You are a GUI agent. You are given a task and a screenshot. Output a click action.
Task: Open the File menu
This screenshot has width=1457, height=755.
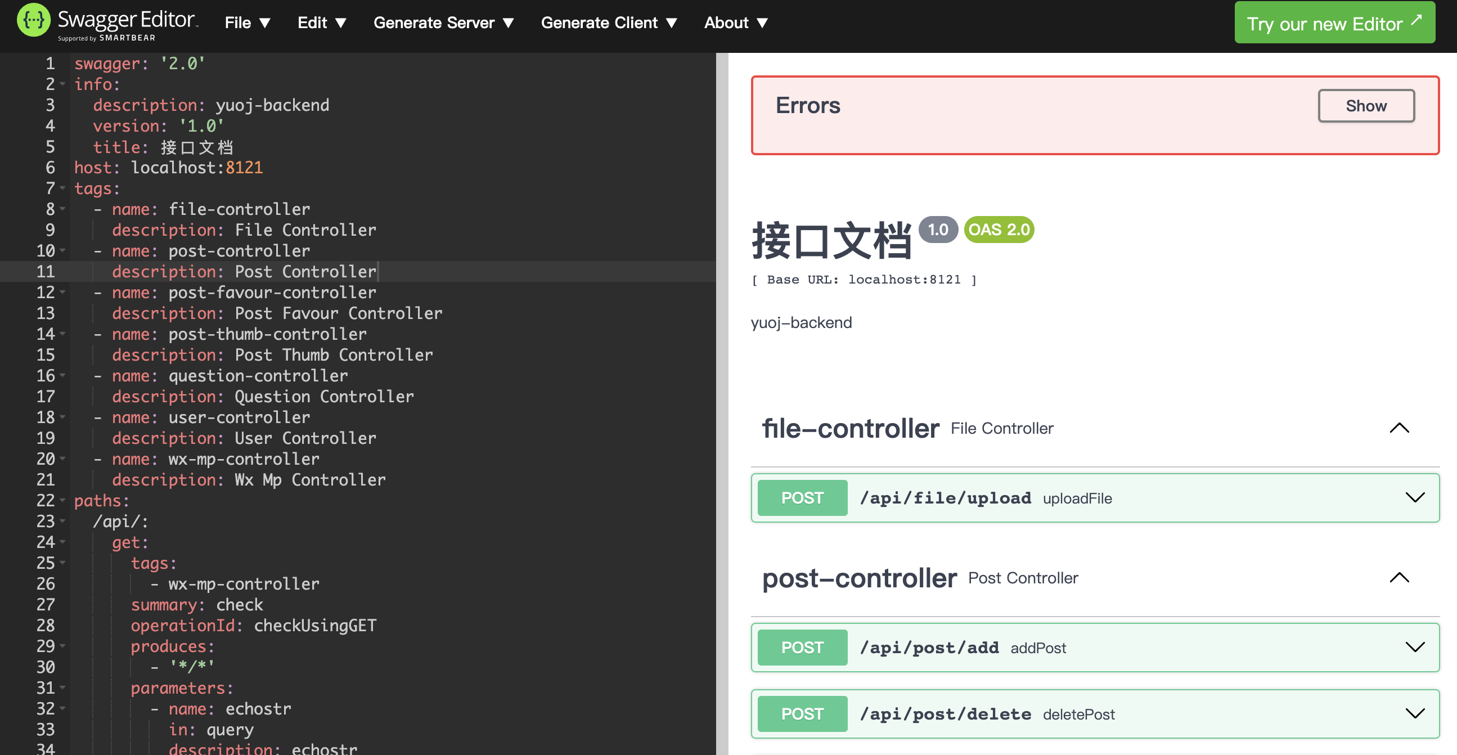point(247,23)
